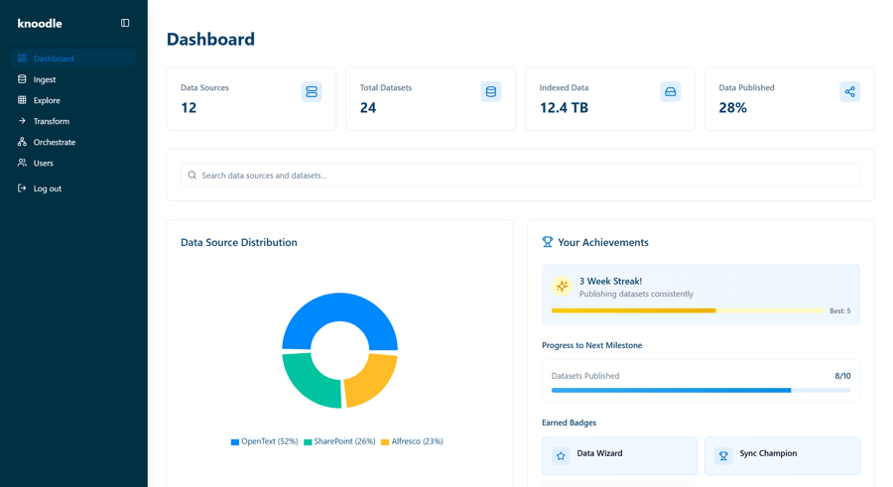Click the Orchestrate network icon
Screen dimensions: 893x487
[x=22, y=142]
